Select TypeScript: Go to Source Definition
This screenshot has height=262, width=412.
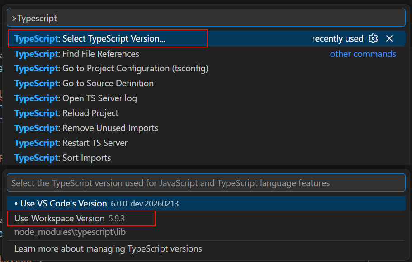[84, 84]
